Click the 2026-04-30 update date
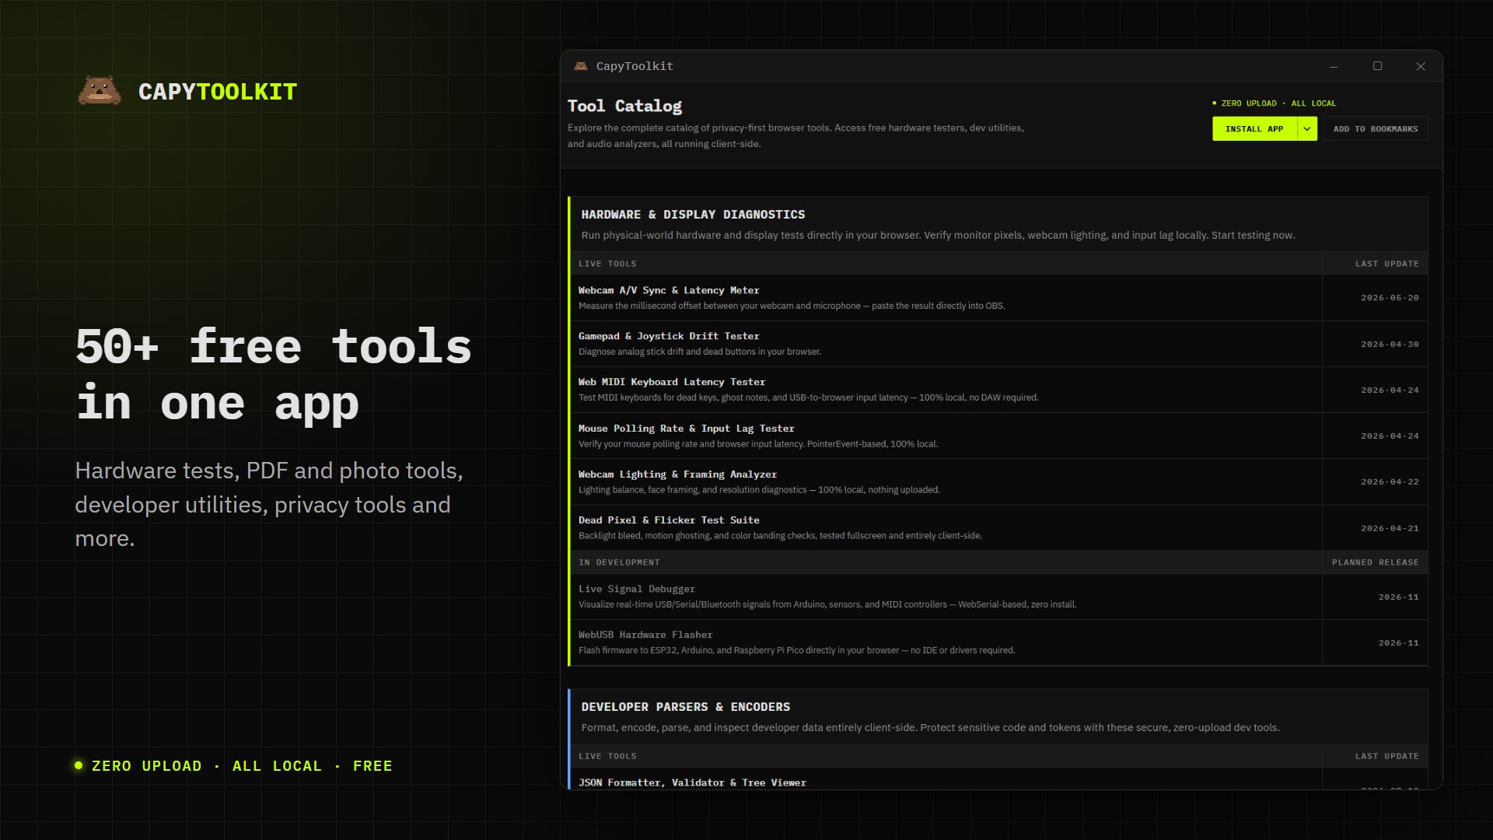Screen dimensions: 1493x840 (x=1390, y=344)
